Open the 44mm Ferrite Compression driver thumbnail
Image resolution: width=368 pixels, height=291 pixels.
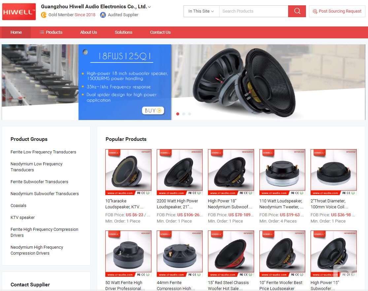180,254
